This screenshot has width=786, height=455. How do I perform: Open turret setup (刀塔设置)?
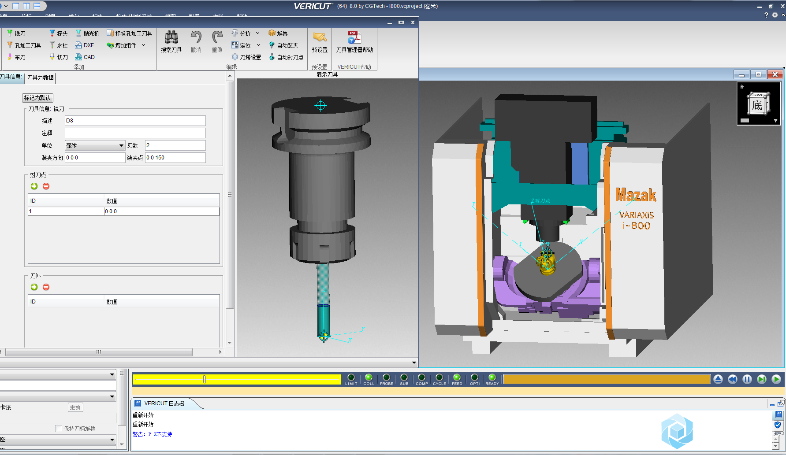click(x=246, y=57)
